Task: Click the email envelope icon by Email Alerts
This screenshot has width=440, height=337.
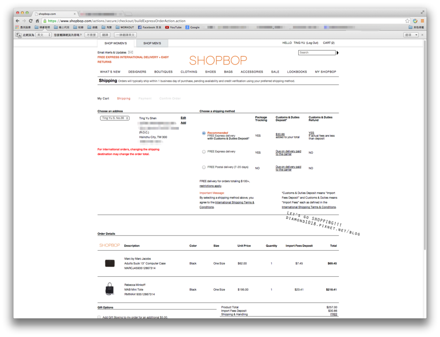Action: tap(131, 52)
